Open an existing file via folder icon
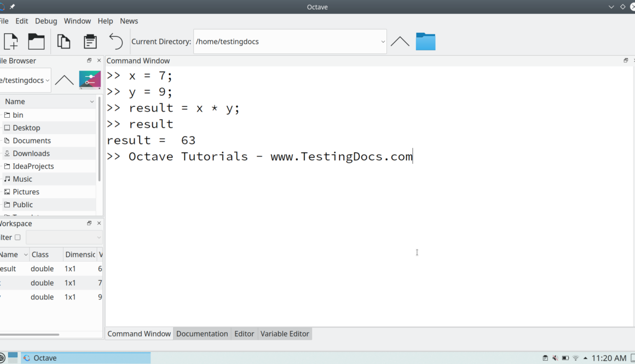The width and height of the screenshot is (635, 364). (36, 41)
